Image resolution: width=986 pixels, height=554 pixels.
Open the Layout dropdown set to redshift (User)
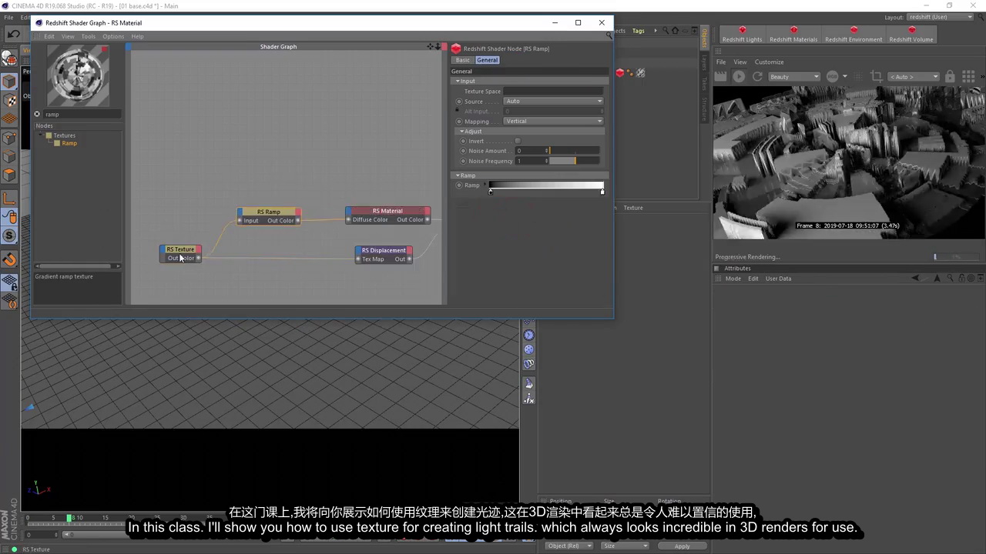click(941, 17)
